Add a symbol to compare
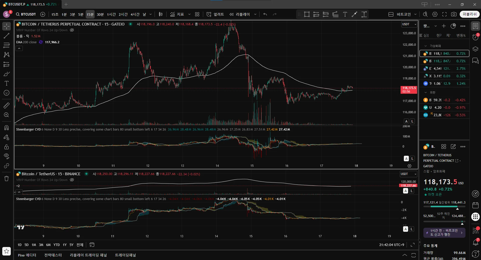Viewport: 481px width, 260px height. (x=43, y=14)
